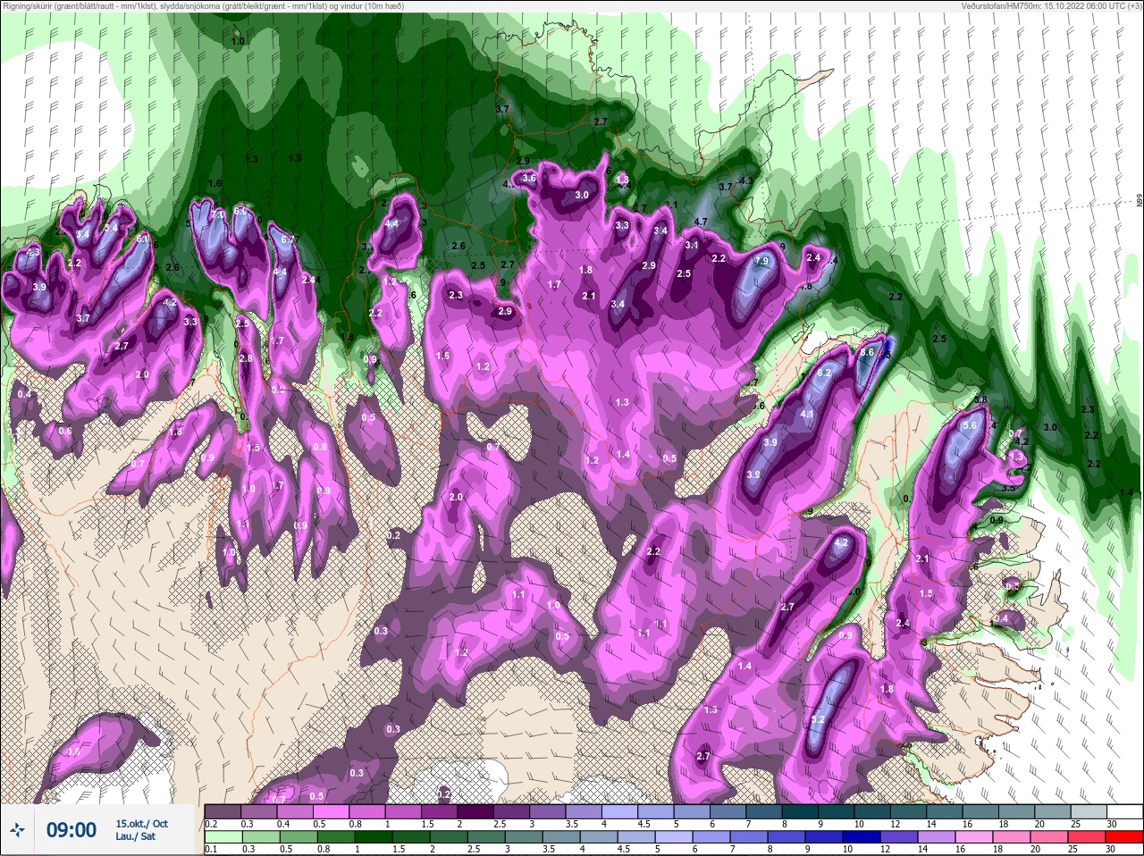Image resolution: width=1144 pixels, height=856 pixels.
Task: Click the 09:00 forecast time display
Action: point(71,830)
